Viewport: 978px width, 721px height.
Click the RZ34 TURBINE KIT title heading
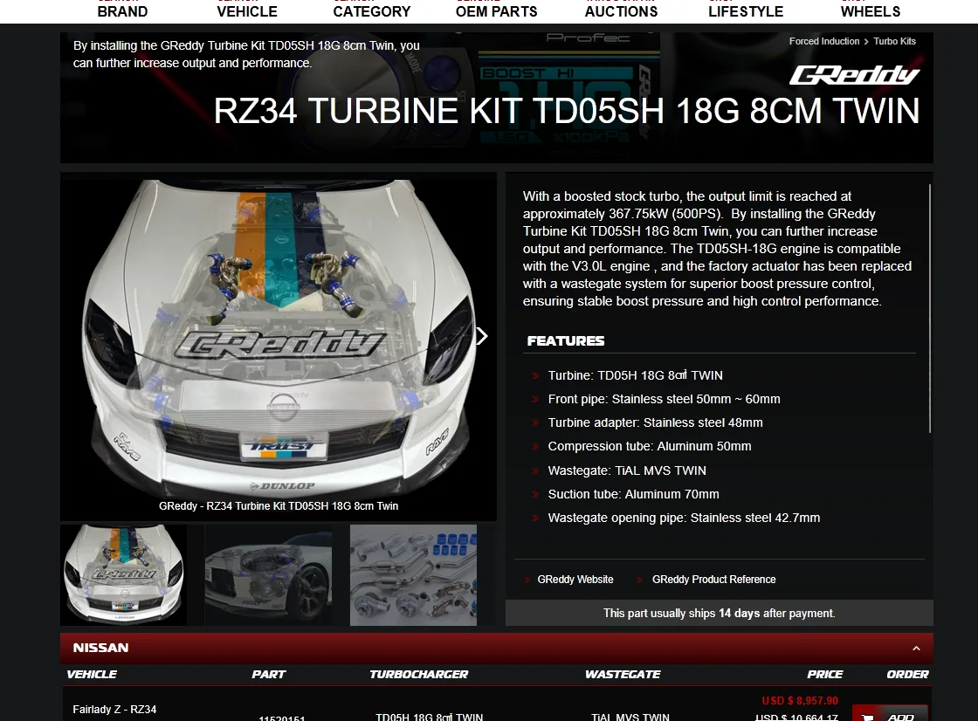click(567, 111)
